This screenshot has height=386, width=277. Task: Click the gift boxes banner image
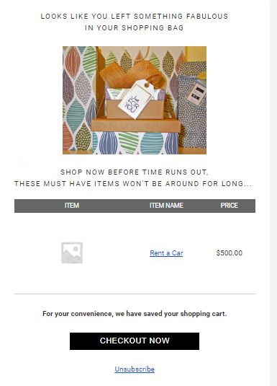pos(135,100)
